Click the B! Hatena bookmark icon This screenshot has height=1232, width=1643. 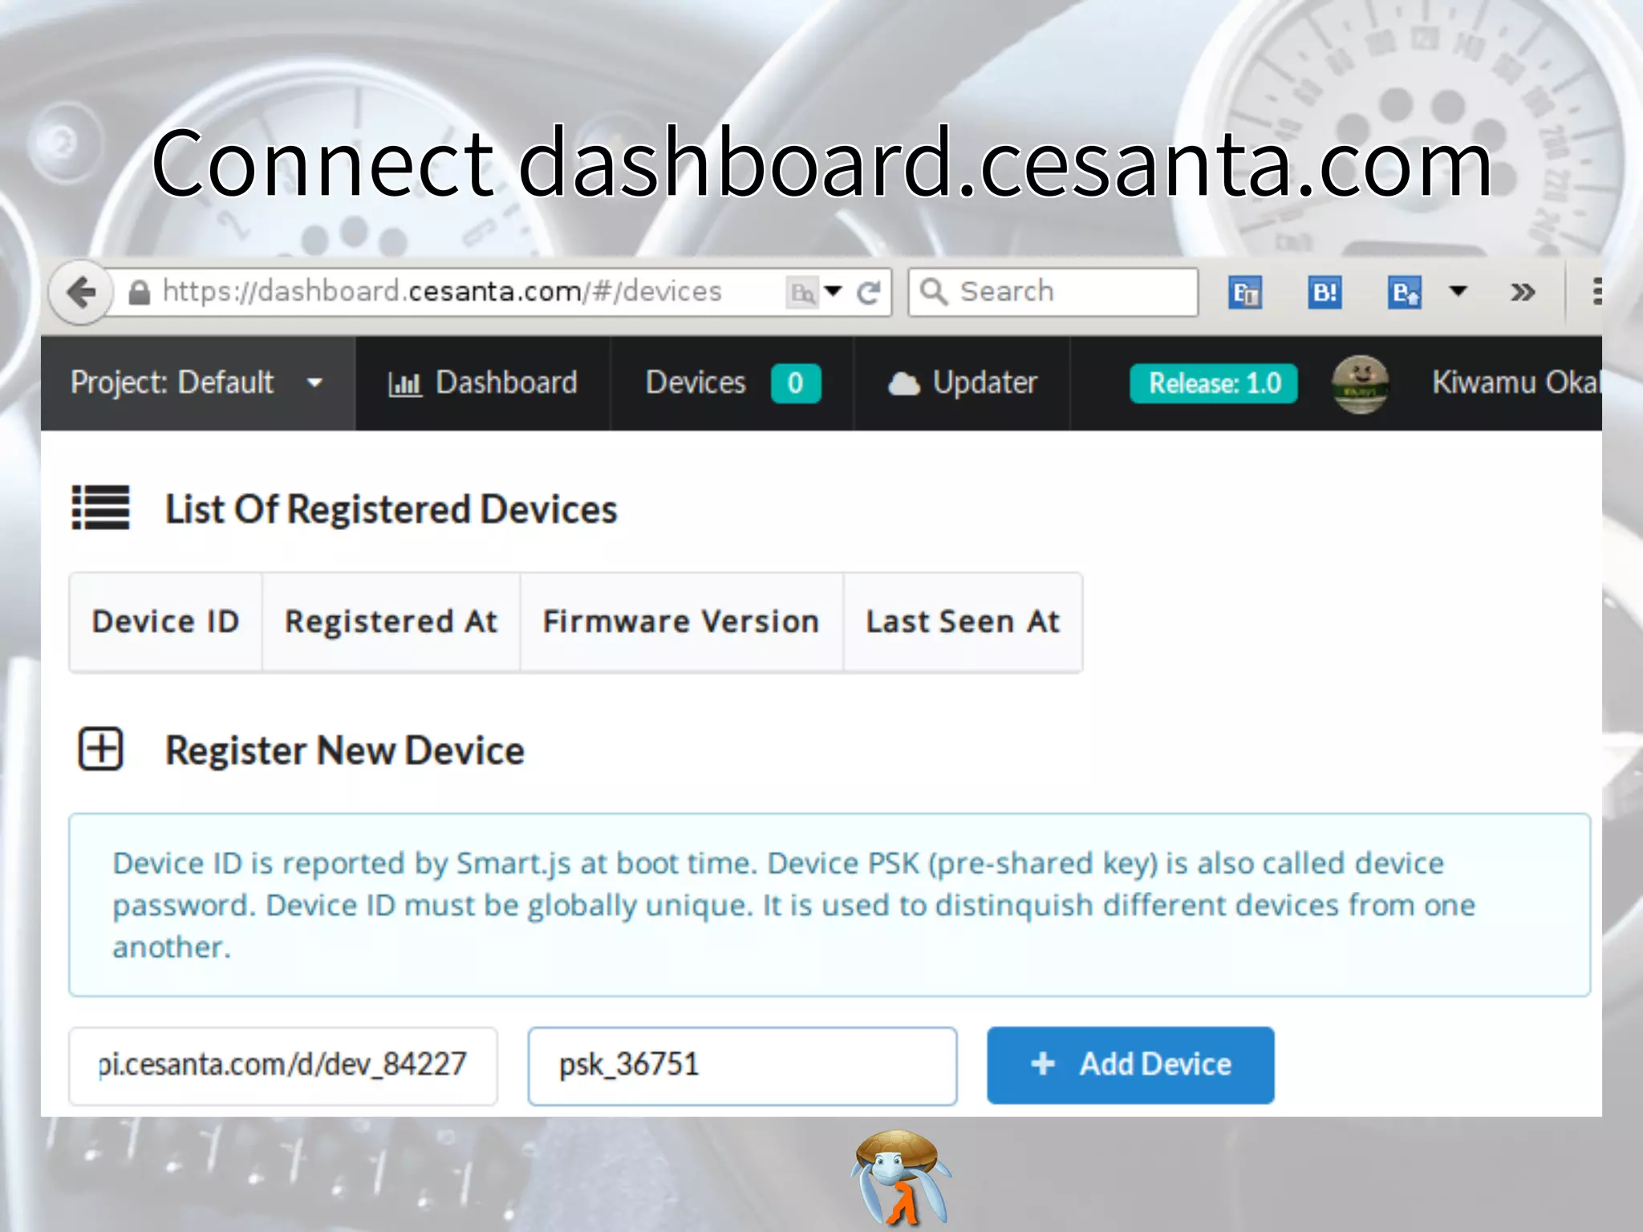click(1325, 293)
